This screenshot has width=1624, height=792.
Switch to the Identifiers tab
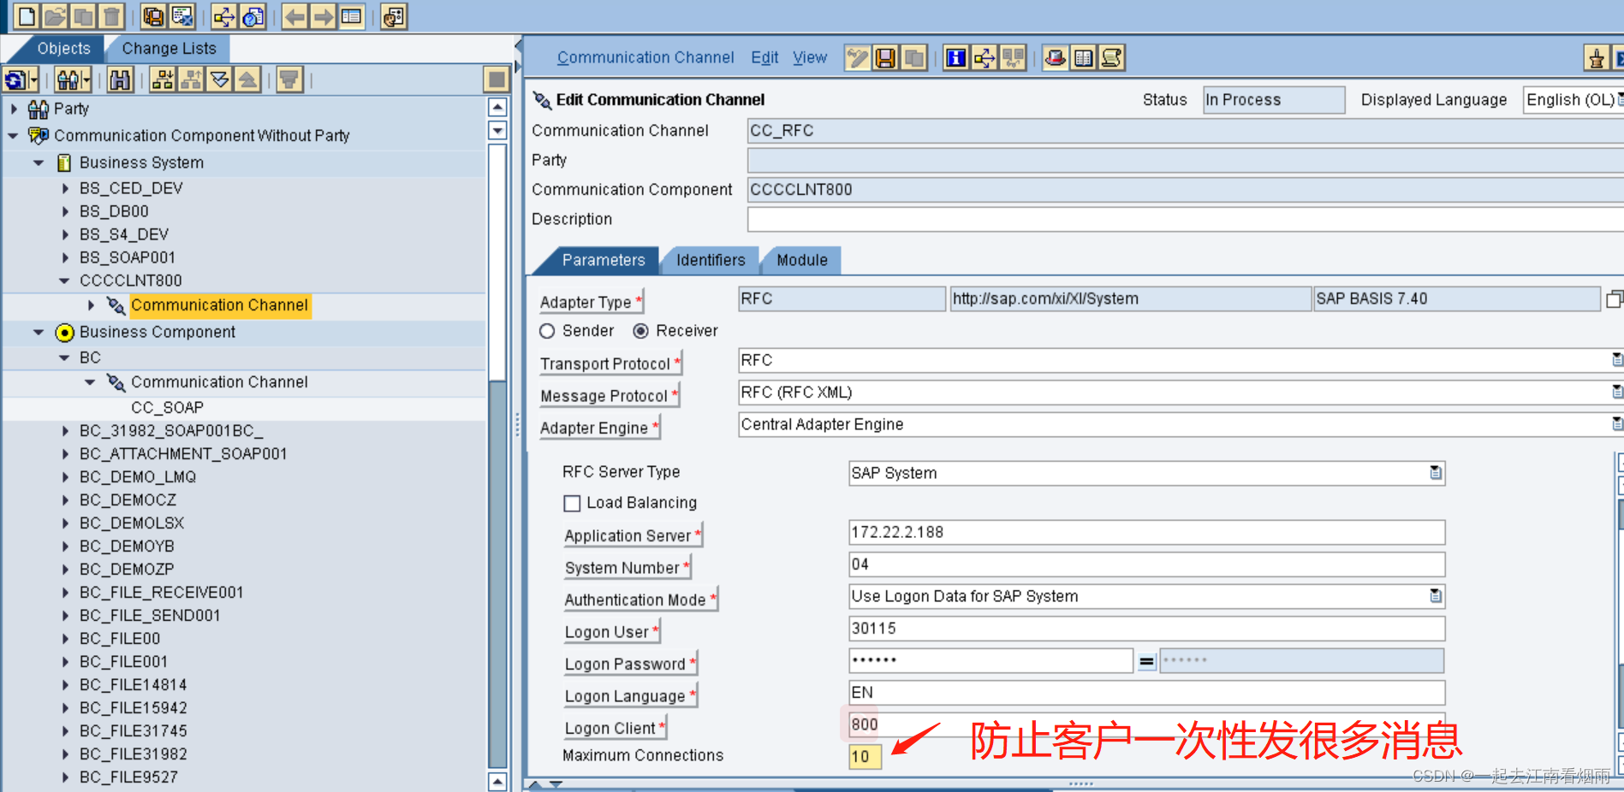(x=710, y=260)
